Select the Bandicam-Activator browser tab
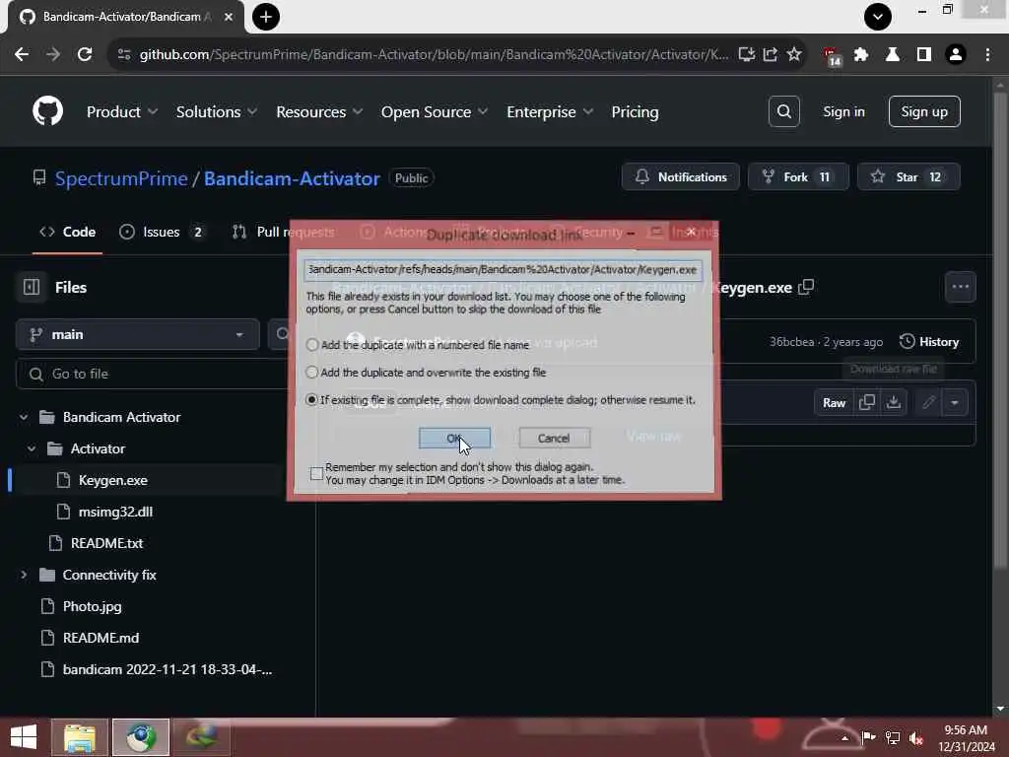The width and height of the screenshot is (1009, 757). tap(126, 17)
